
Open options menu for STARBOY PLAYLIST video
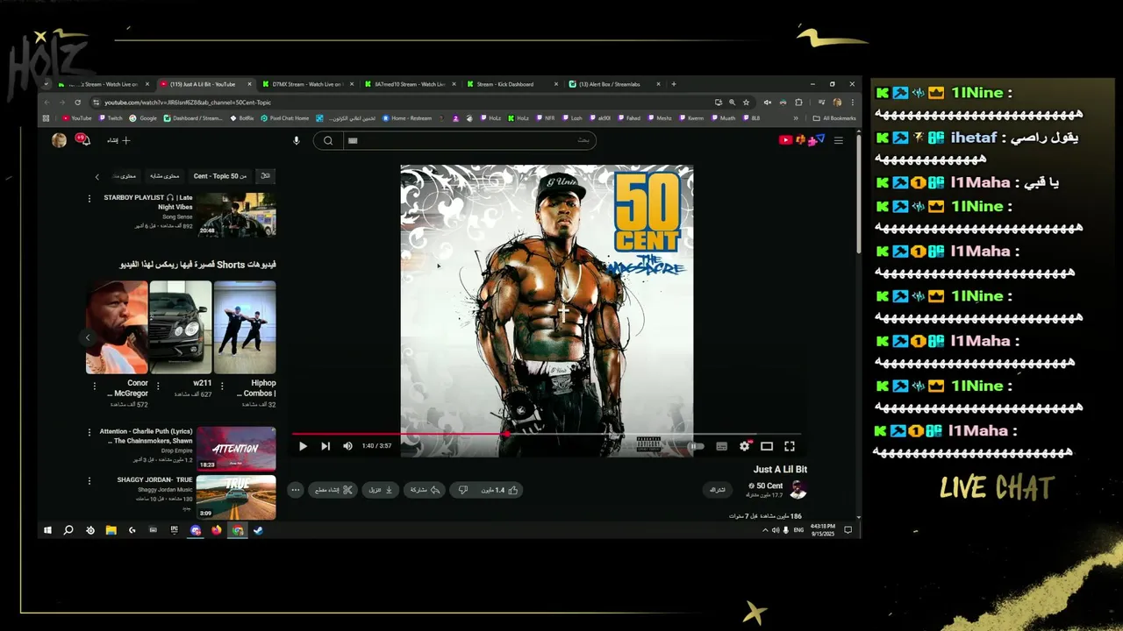tap(89, 199)
